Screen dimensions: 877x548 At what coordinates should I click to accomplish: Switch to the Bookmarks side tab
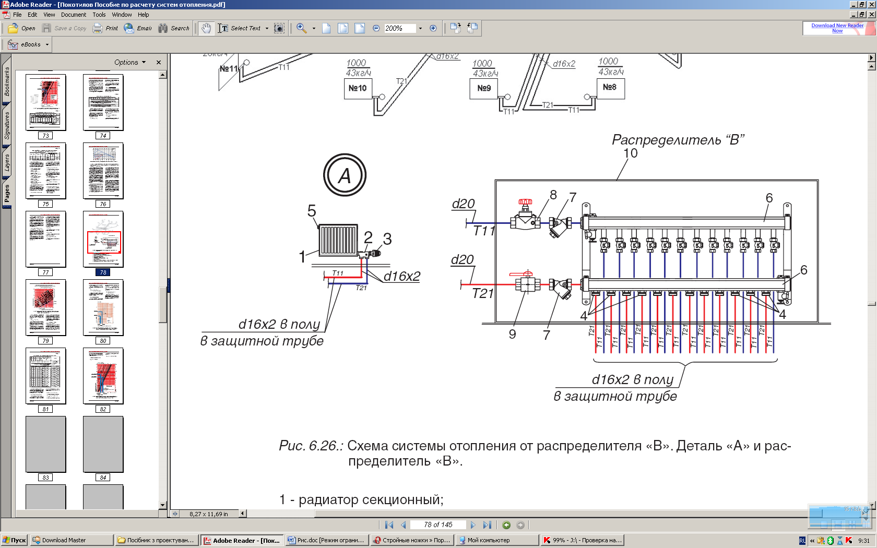point(7,81)
